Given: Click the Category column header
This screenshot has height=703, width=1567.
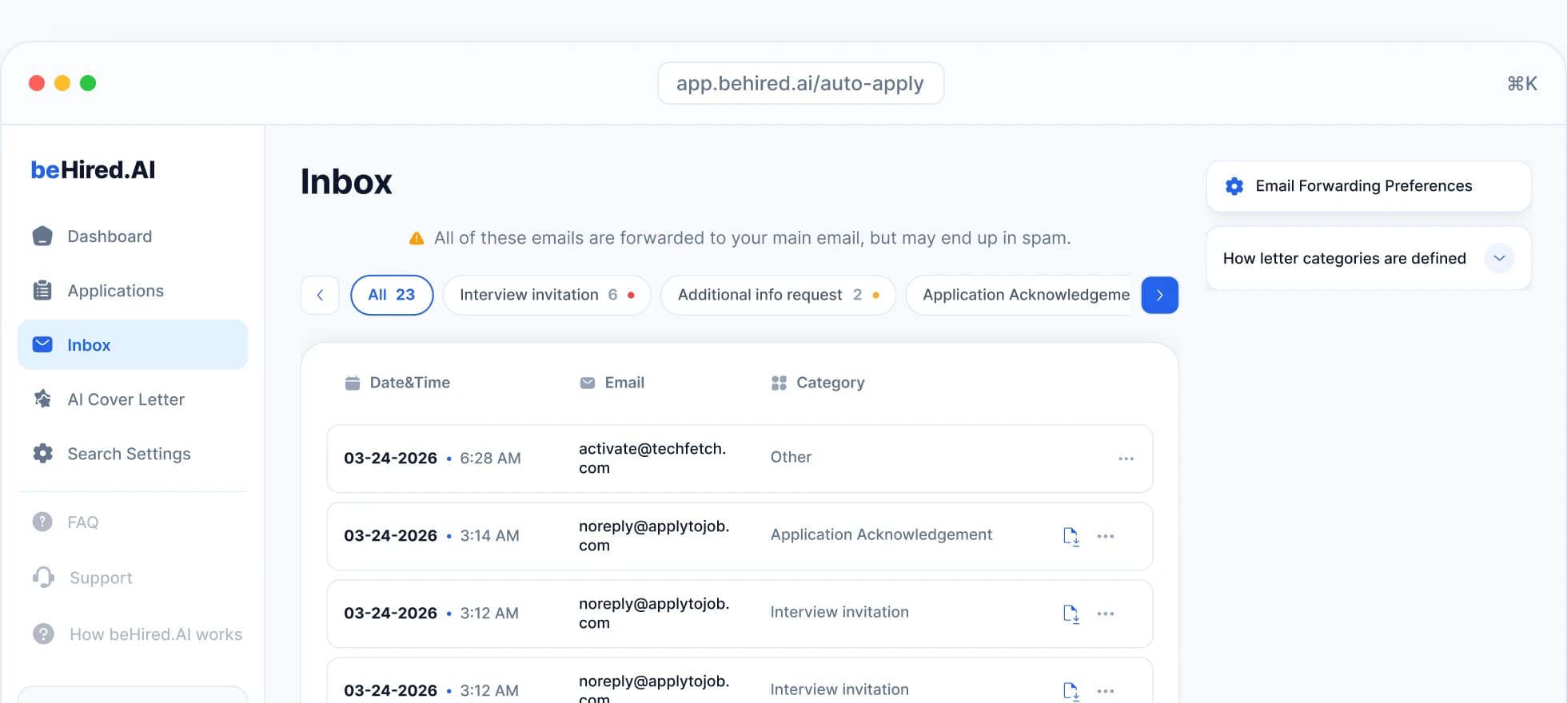Looking at the screenshot, I should click(x=818, y=383).
